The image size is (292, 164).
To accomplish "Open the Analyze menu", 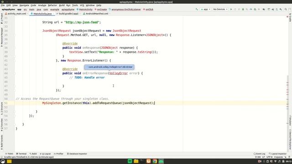I will [x=42, y=5].
